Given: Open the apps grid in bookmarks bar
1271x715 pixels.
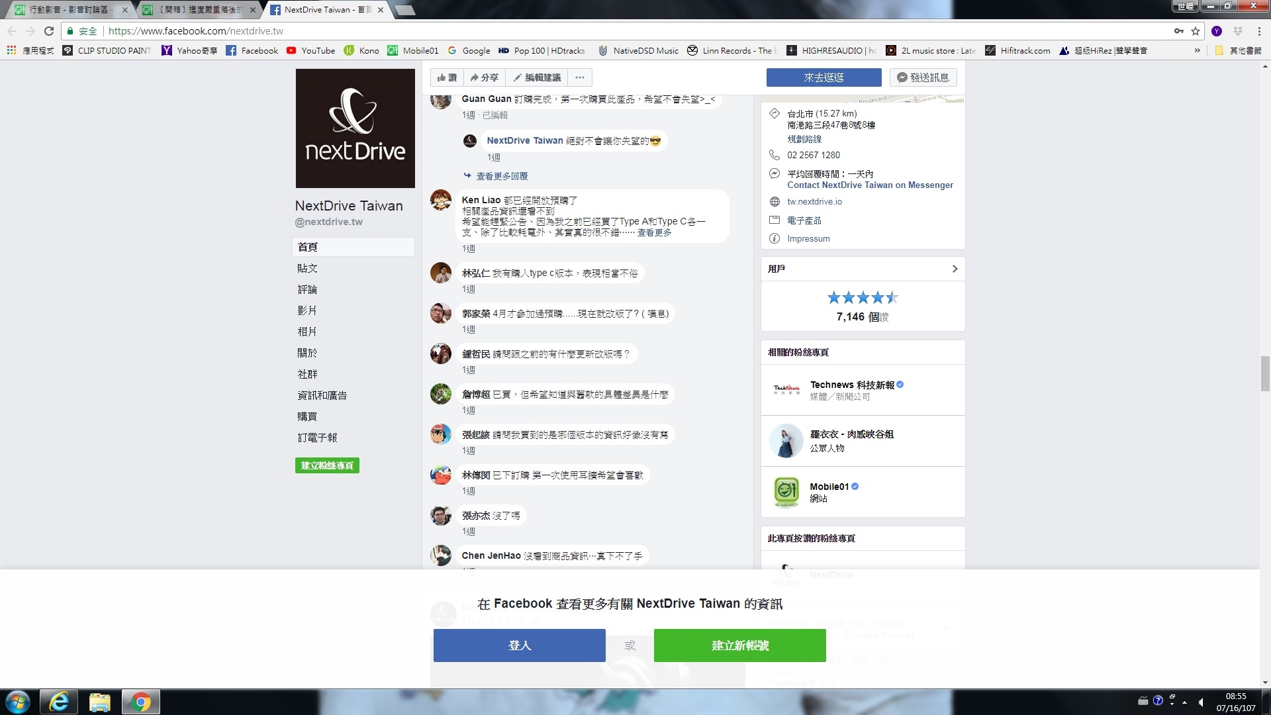Looking at the screenshot, I should pyautogui.click(x=11, y=50).
